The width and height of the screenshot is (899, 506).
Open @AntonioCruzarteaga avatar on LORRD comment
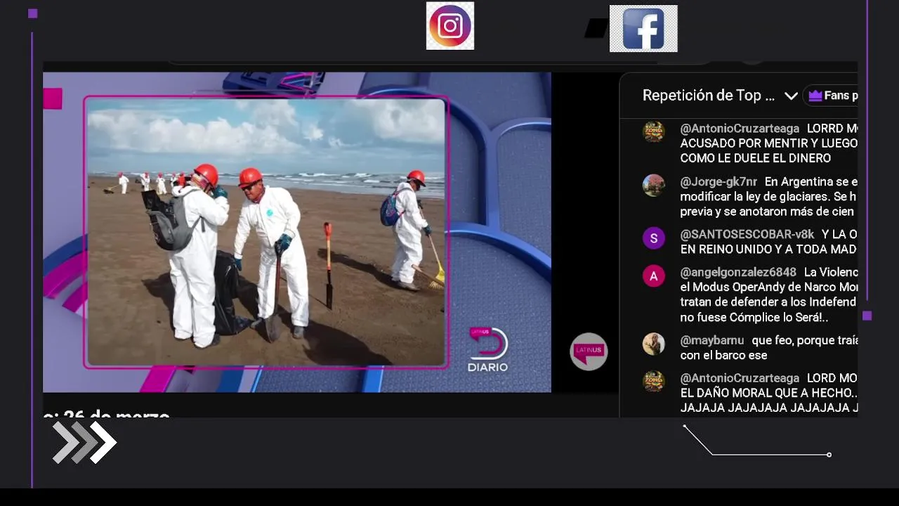click(x=654, y=131)
